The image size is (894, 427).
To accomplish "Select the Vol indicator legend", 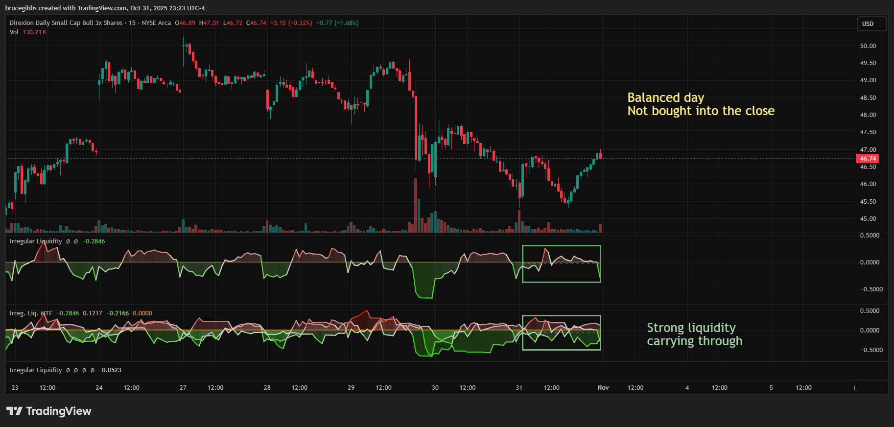I will pos(14,32).
